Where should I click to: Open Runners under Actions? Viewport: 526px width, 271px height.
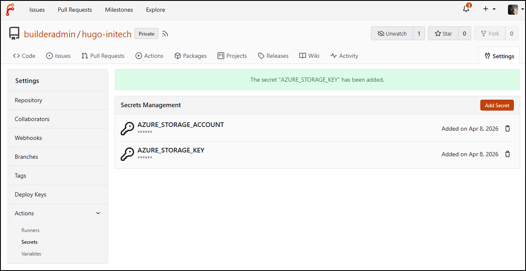click(31, 230)
